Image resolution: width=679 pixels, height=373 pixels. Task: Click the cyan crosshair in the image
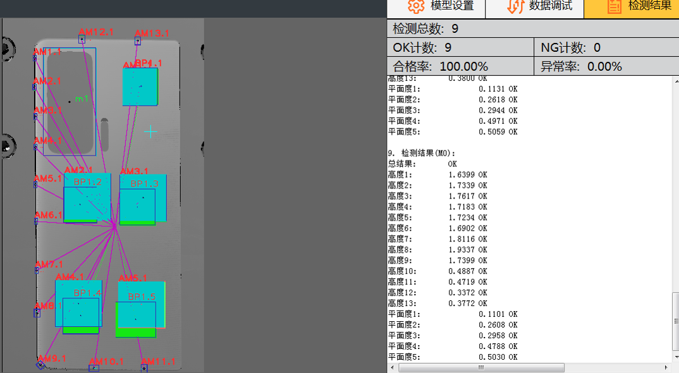click(x=150, y=131)
